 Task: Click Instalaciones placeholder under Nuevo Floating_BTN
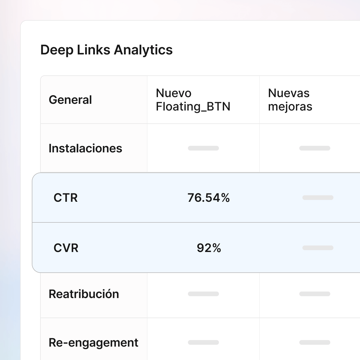[203, 148]
